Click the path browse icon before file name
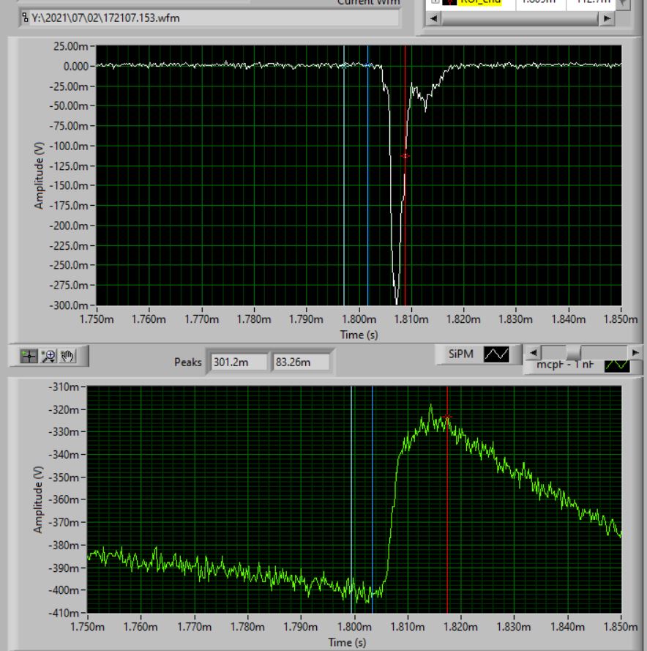The image size is (647, 651). coord(25,18)
